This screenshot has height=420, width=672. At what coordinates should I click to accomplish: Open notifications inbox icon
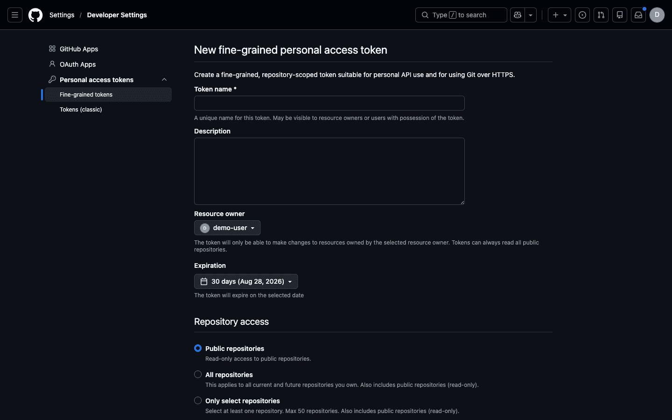(638, 15)
